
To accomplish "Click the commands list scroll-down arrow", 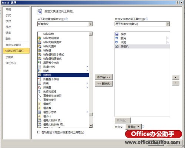I will click(x=91, y=126).
